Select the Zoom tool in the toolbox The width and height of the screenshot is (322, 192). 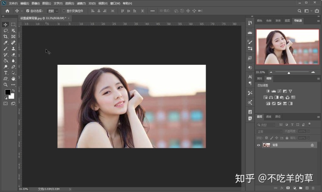pos(5,84)
